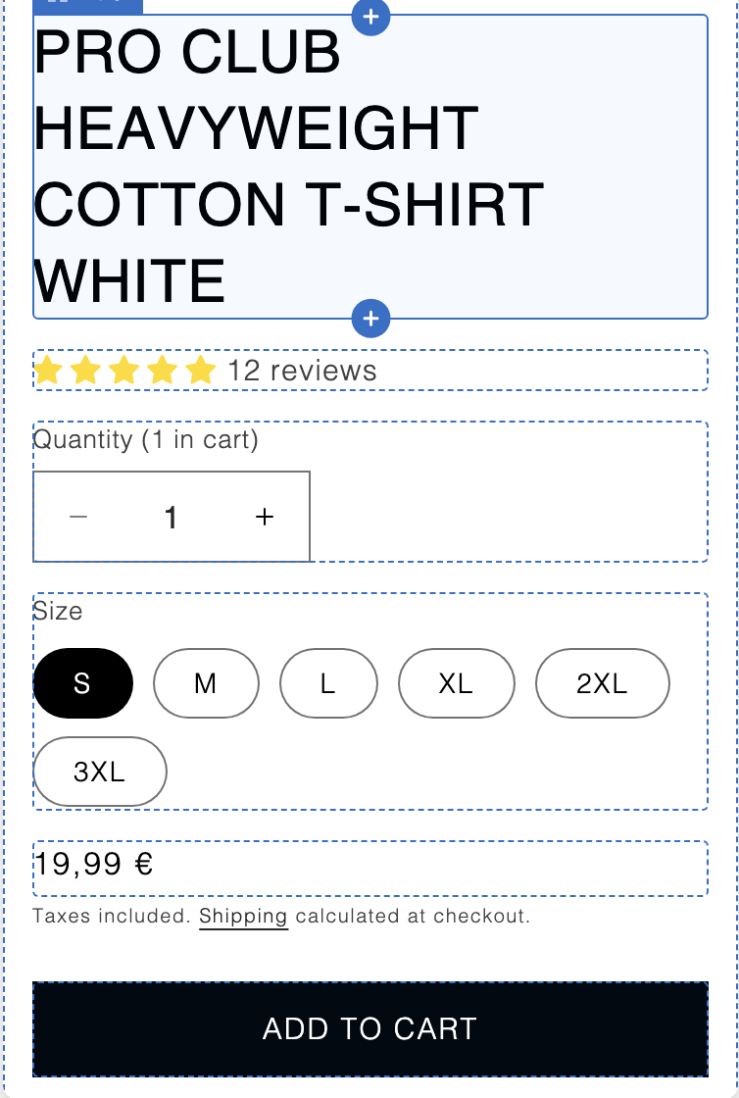This screenshot has width=739, height=1098.
Task: Click the add block plus below title
Action: click(x=370, y=319)
